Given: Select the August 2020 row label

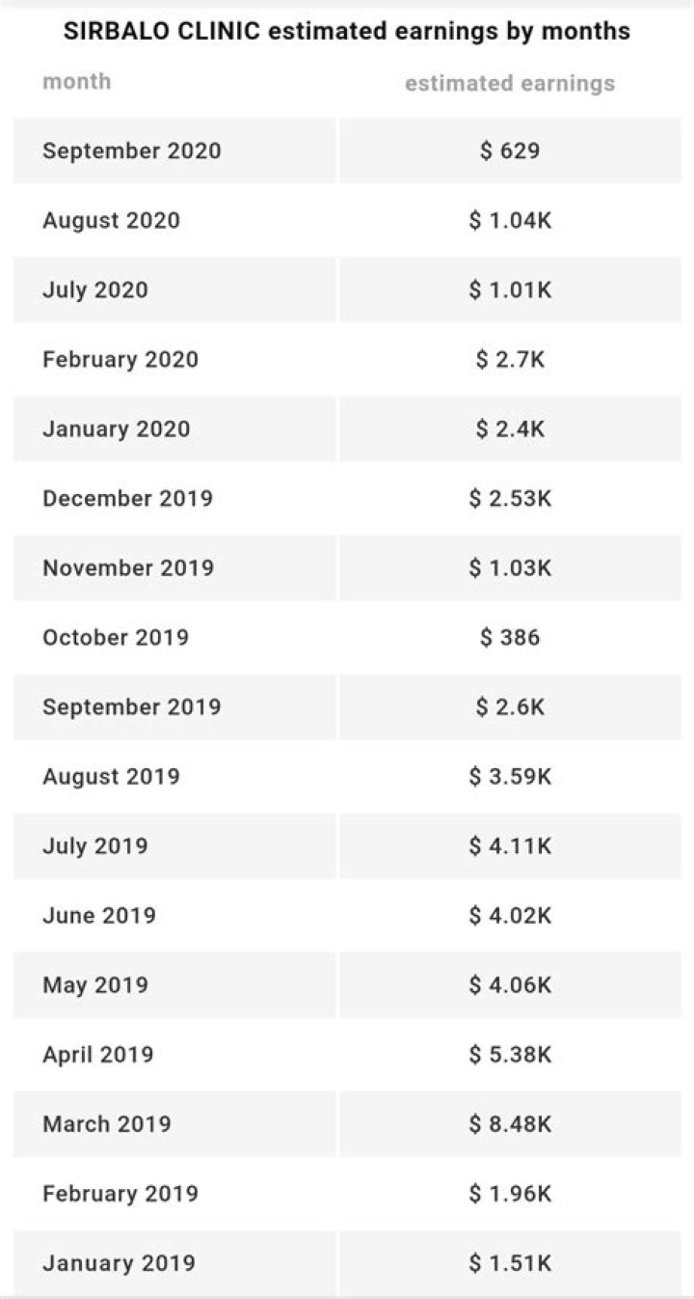Looking at the screenshot, I should (x=111, y=220).
